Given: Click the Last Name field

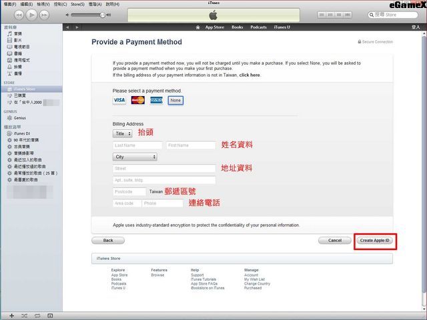Looking at the screenshot, I should coord(137,145).
